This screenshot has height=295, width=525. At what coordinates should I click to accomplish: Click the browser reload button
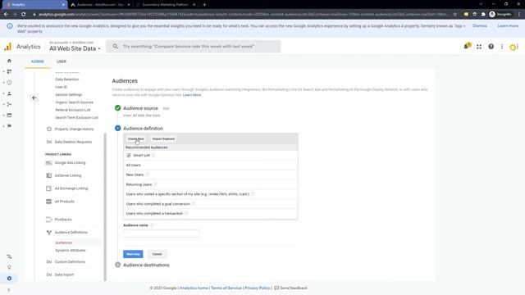click(x=24, y=15)
